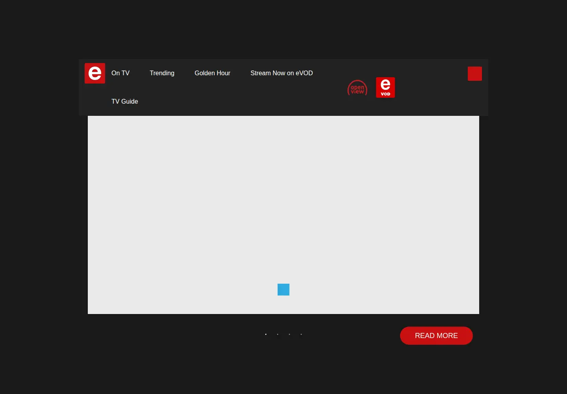The width and height of the screenshot is (567, 394).
Task: Select the third carousel dot
Action: point(289,335)
